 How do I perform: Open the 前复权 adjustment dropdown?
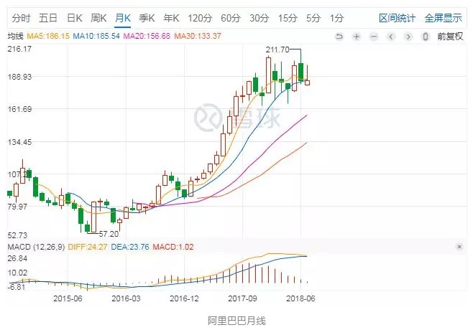point(450,37)
